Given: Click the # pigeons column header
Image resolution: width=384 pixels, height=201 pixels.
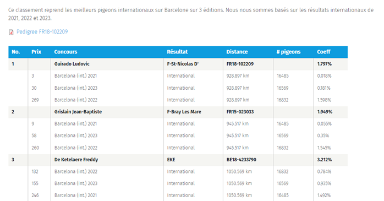Looking at the screenshot, I should click(288, 52).
